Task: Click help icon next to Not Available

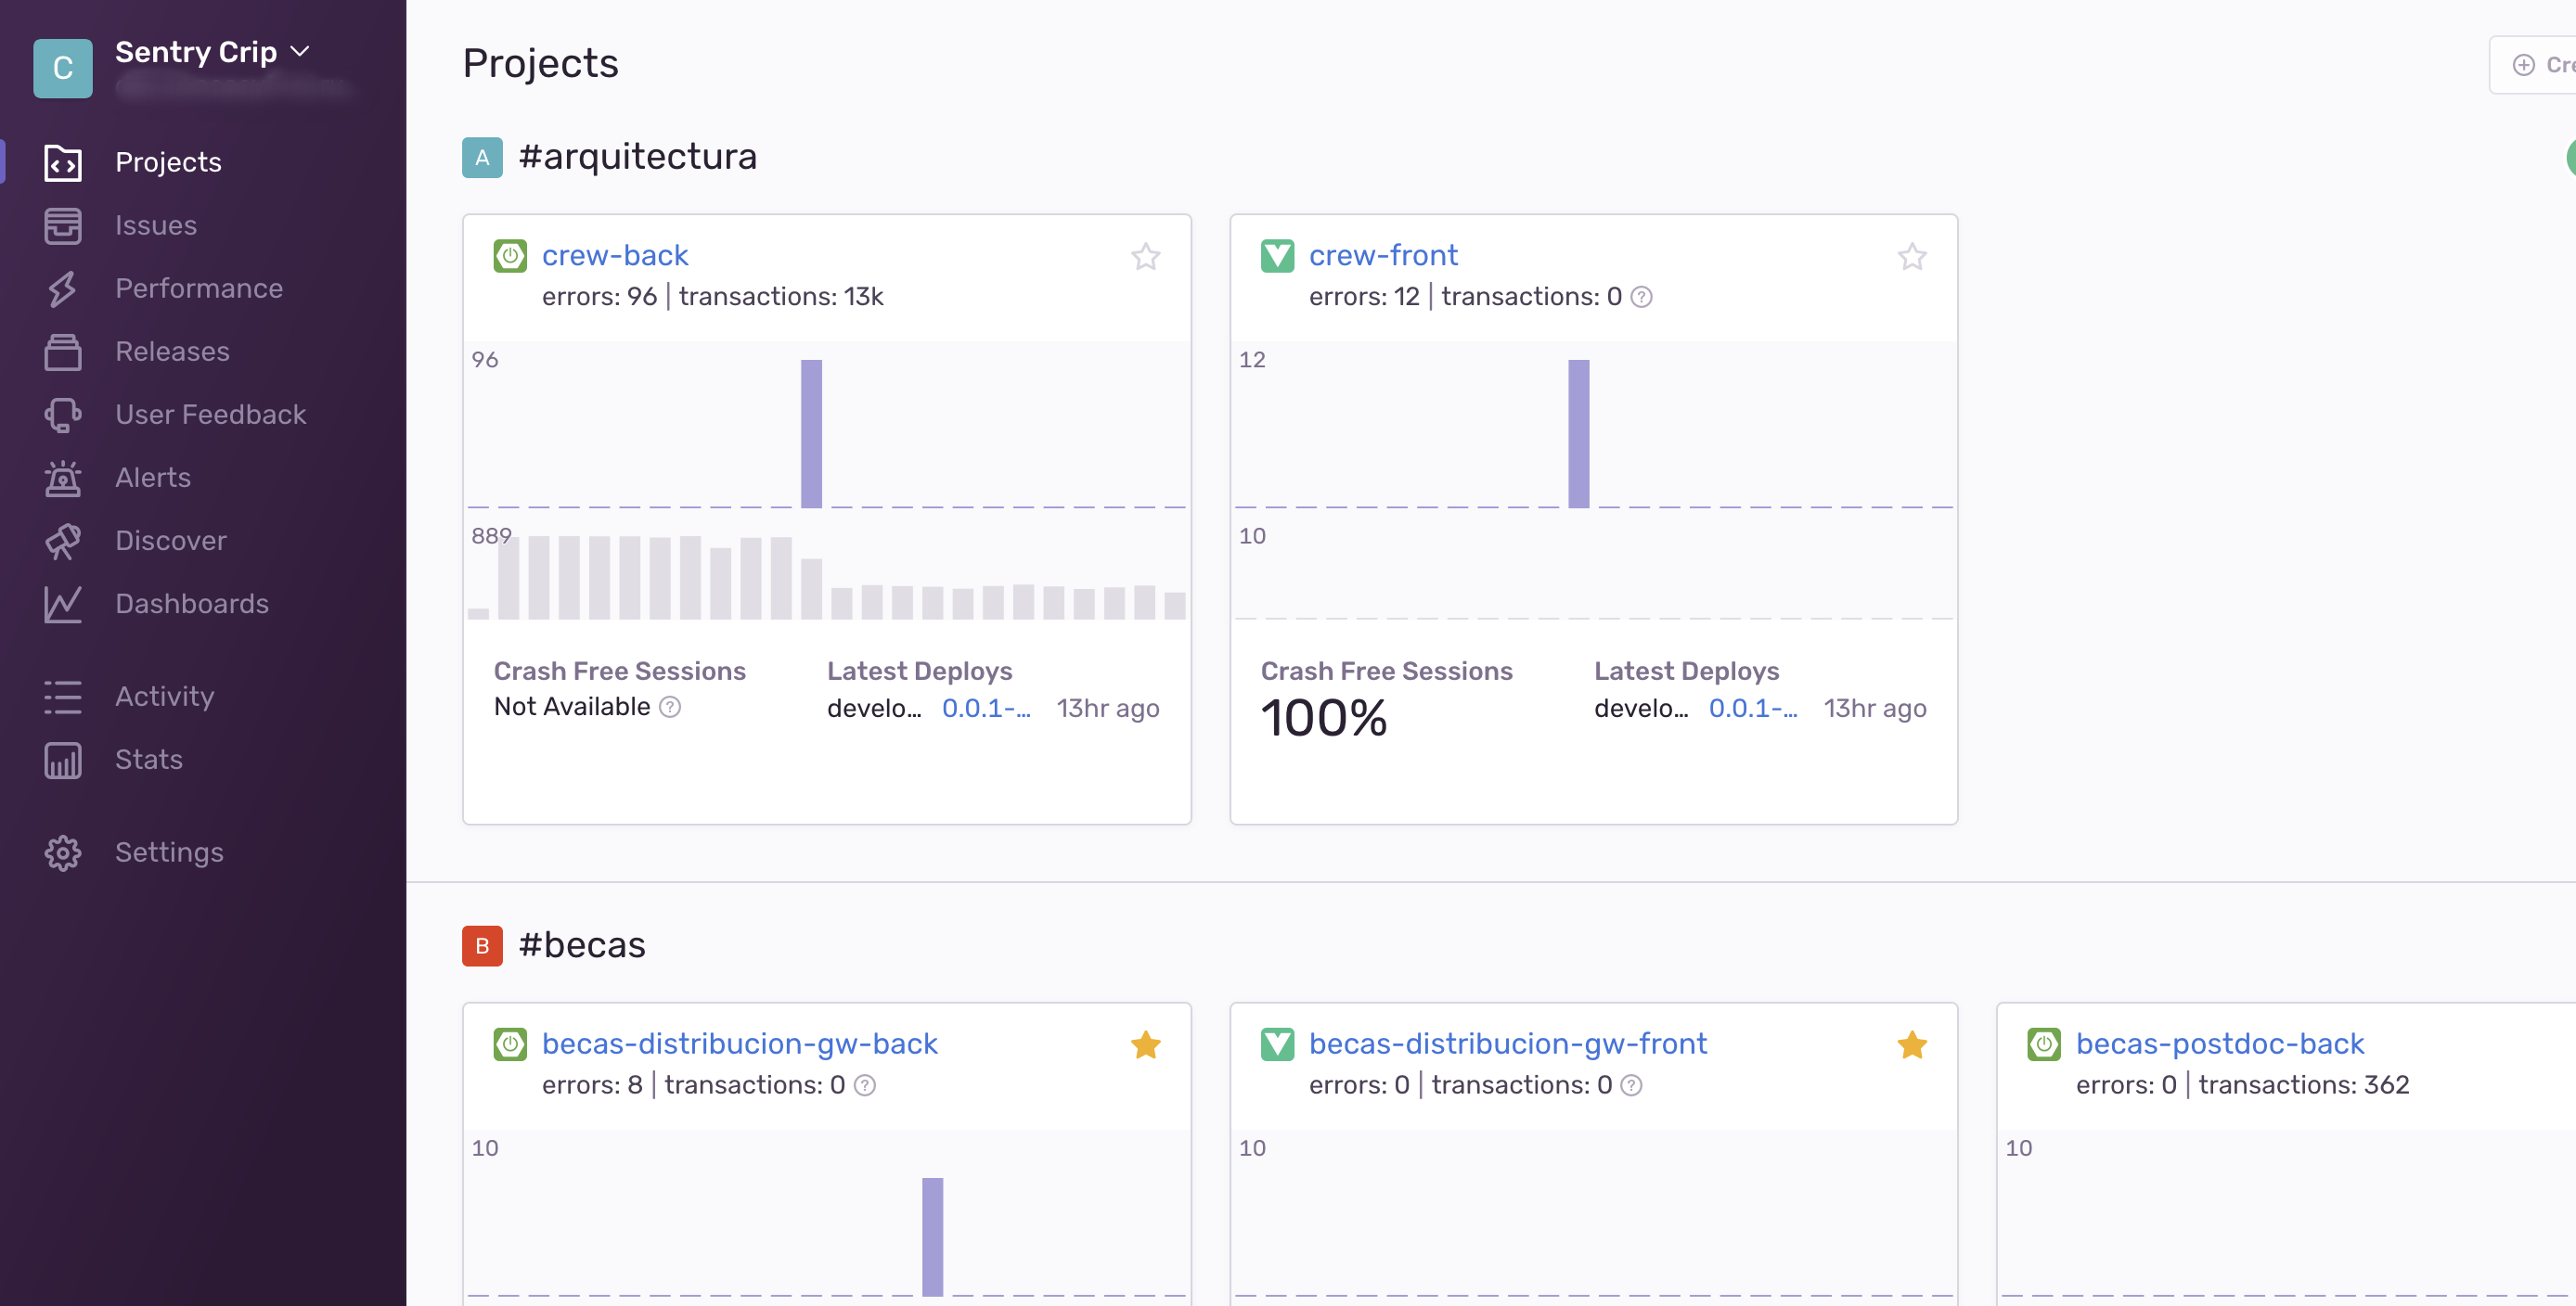Action: tap(670, 707)
